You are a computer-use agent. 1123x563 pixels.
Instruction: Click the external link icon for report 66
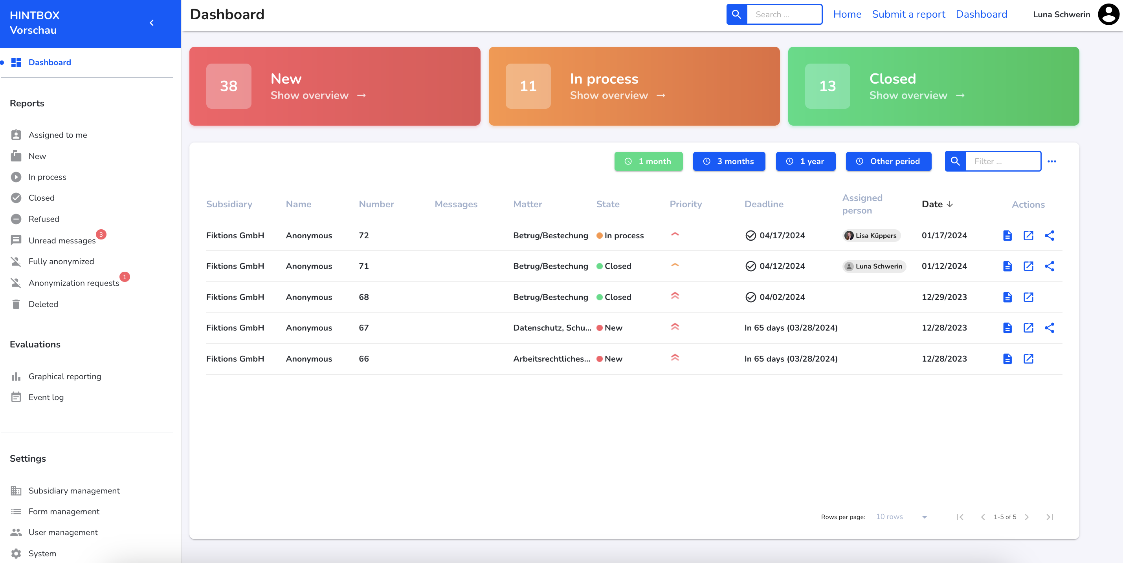(1028, 358)
